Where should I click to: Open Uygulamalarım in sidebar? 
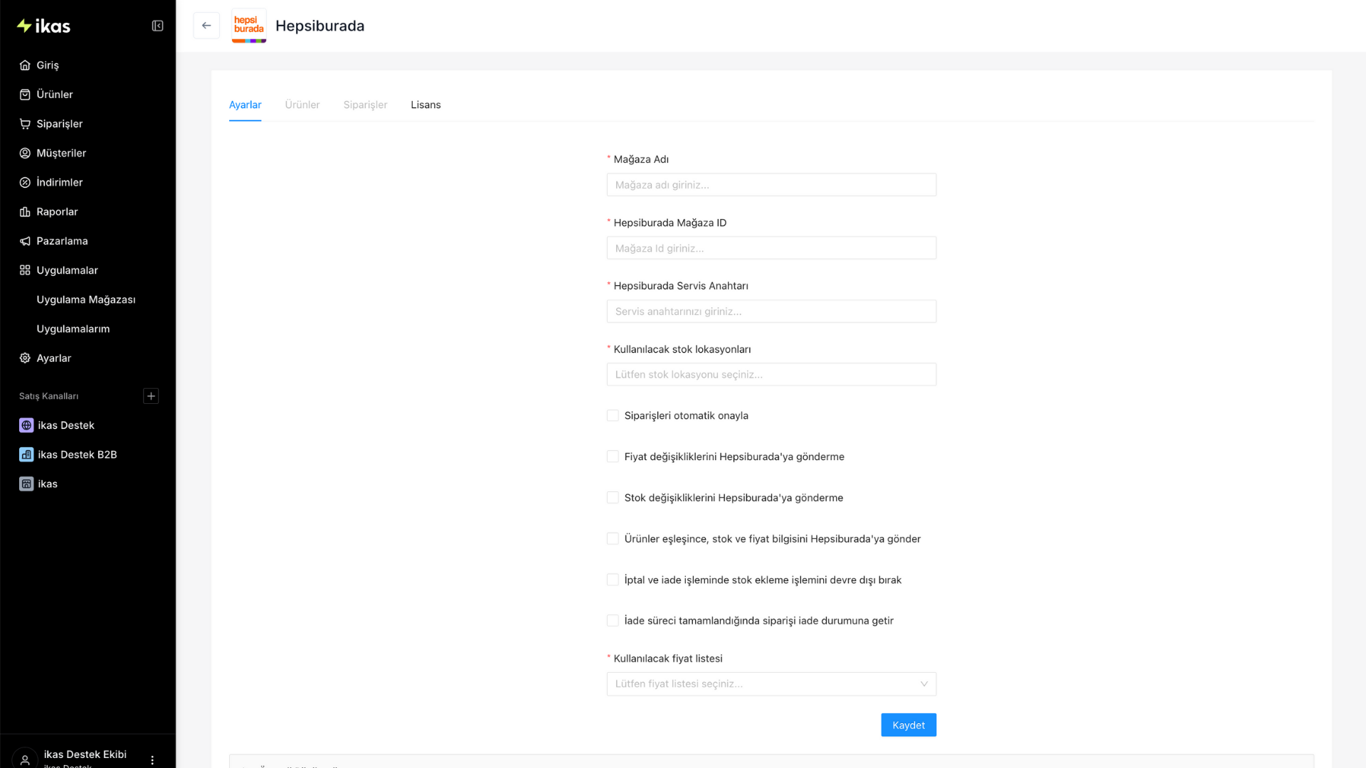(x=73, y=329)
